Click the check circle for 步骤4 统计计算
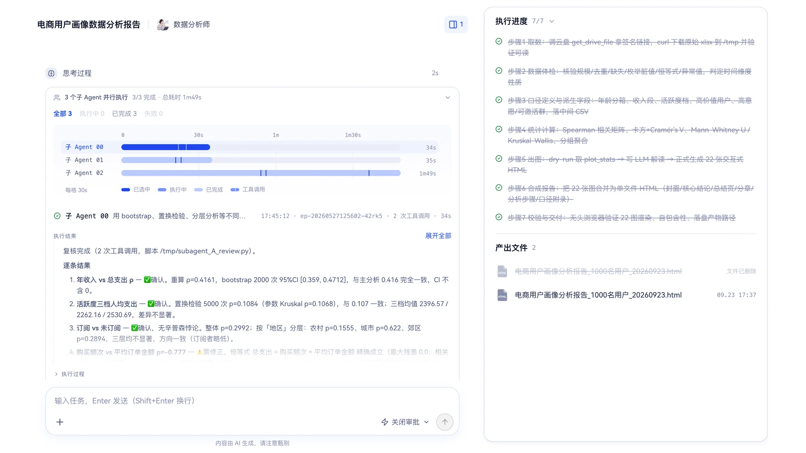Image resolution: width=806 pixels, height=453 pixels. 499,129
